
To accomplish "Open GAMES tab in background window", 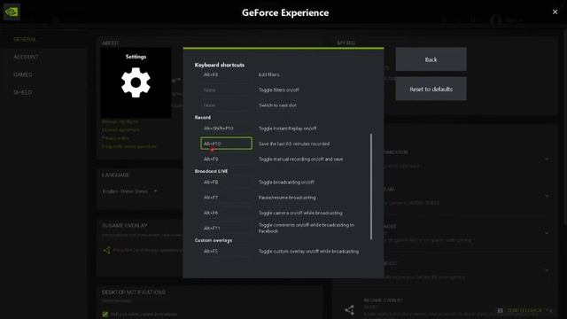I will 22,74.
